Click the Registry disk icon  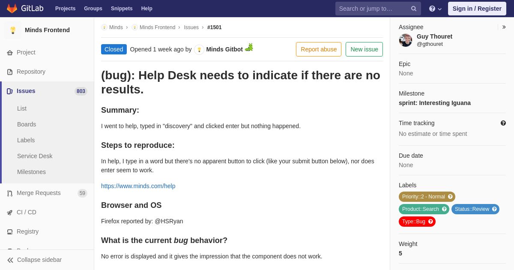tap(10, 232)
